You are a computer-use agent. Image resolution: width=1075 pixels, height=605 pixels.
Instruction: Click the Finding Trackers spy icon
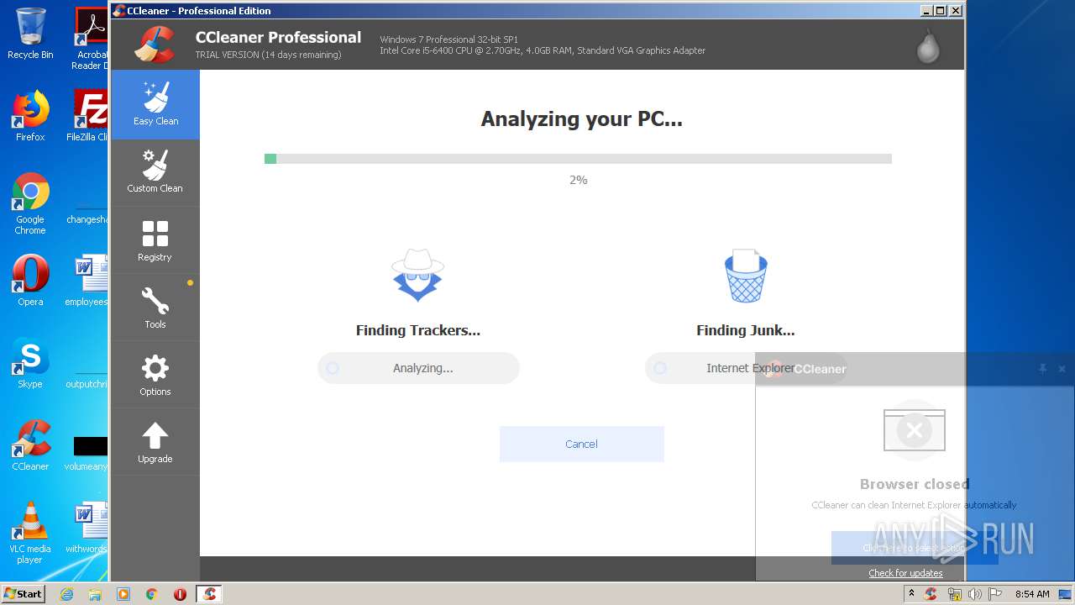(x=417, y=275)
